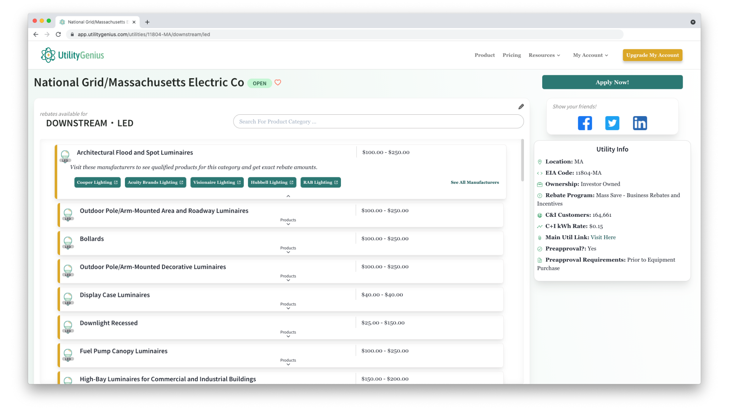Open the browser profile menu icon
The image size is (729, 410).
click(x=693, y=22)
